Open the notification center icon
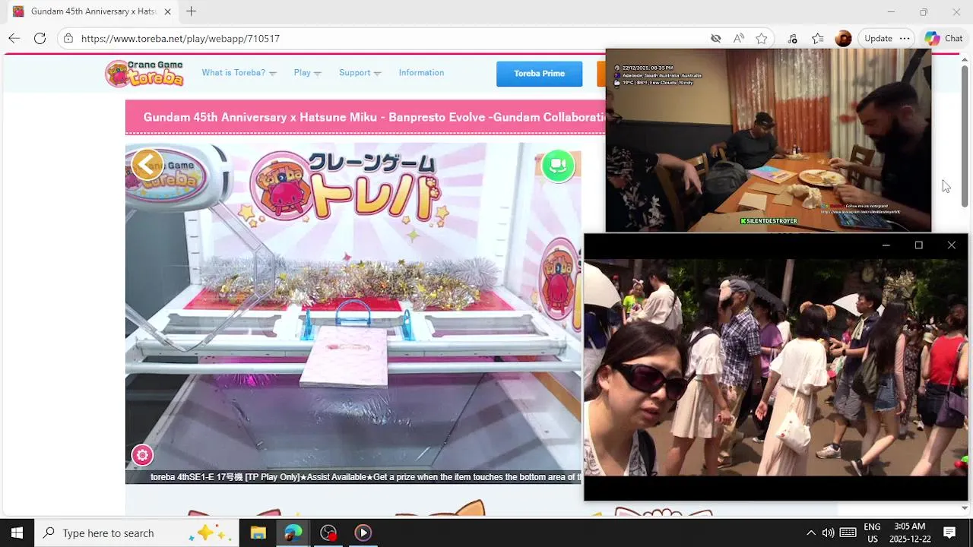The image size is (973, 547). [949, 533]
